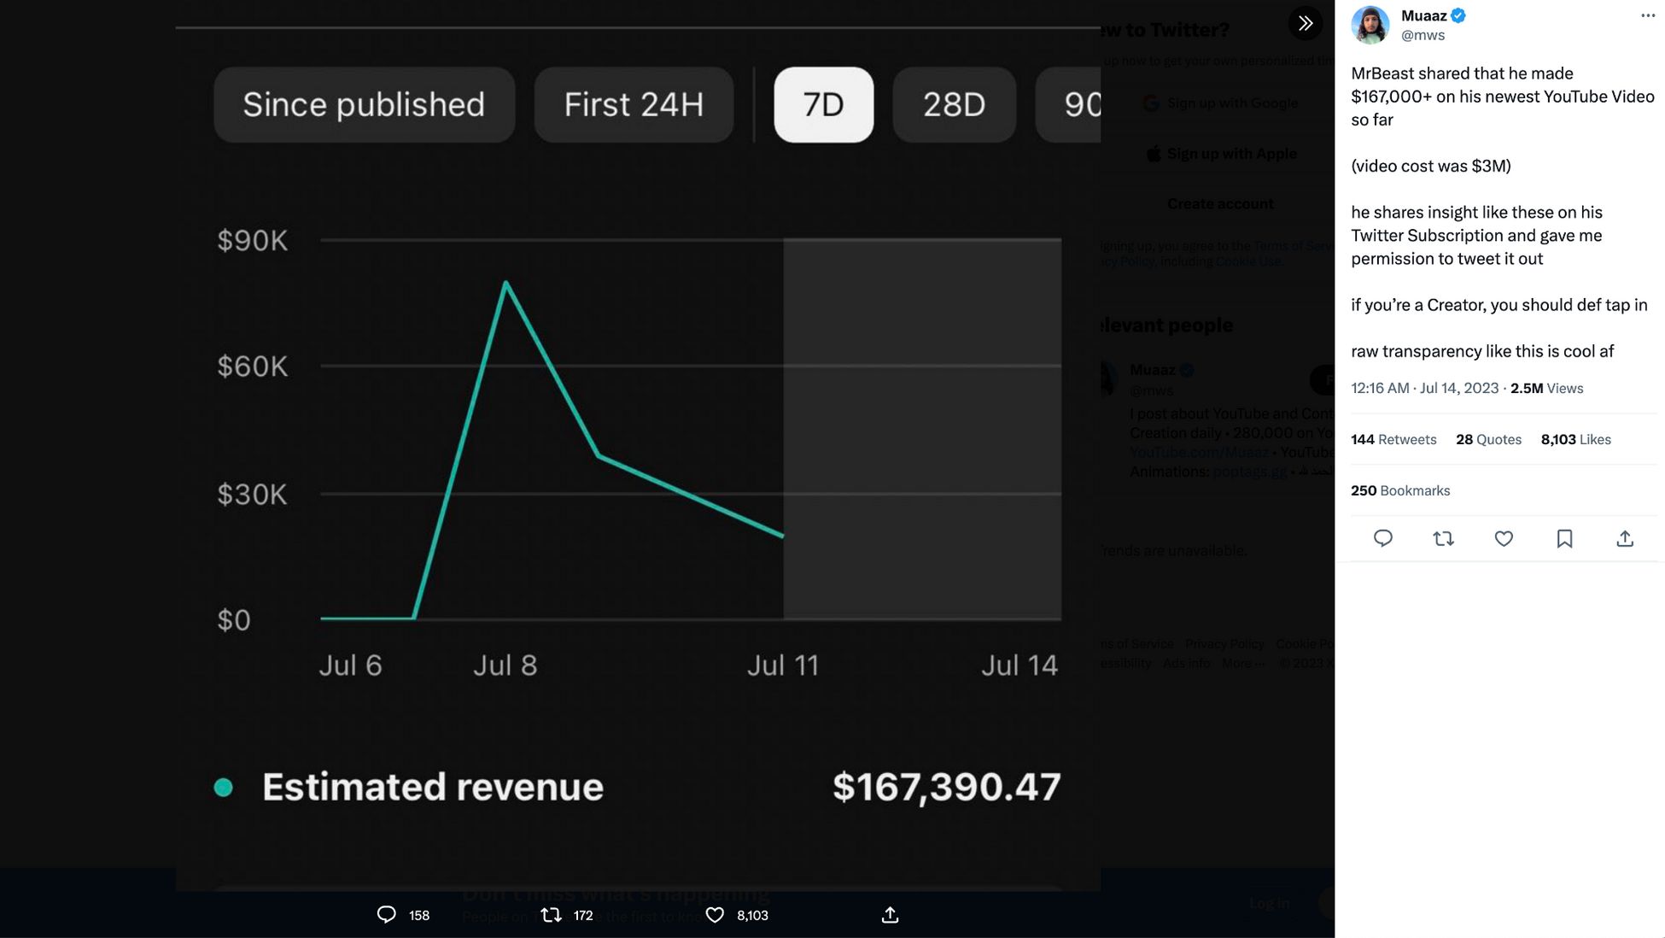Select the revenue peak on Jul 8
1665x938 pixels.
pyautogui.click(x=506, y=283)
